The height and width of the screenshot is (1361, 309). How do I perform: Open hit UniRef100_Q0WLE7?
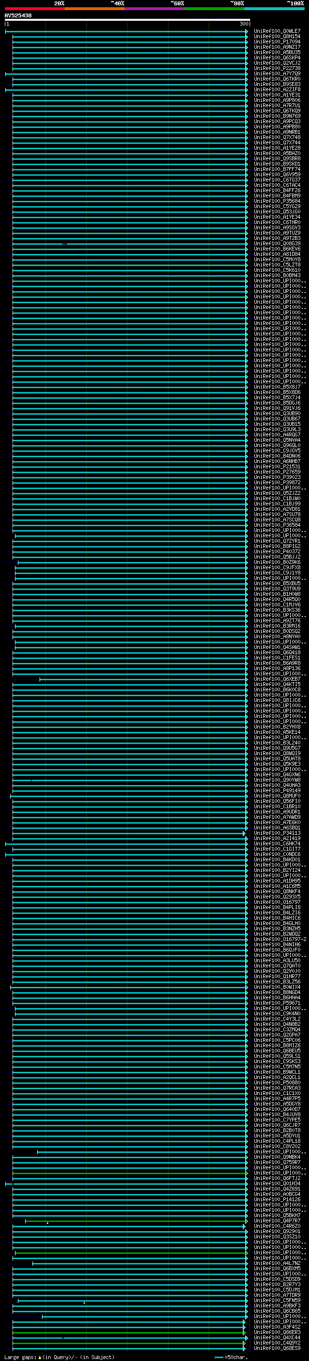(x=277, y=31)
